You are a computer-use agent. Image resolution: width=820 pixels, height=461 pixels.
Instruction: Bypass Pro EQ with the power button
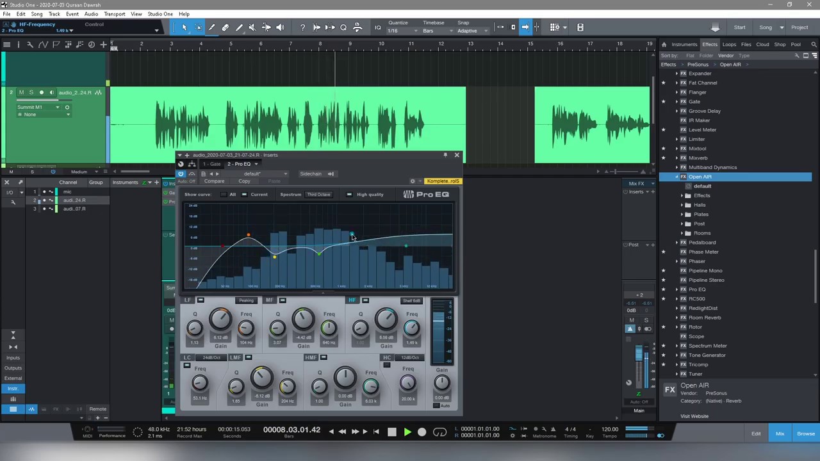pyautogui.click(x=181, y=174)
